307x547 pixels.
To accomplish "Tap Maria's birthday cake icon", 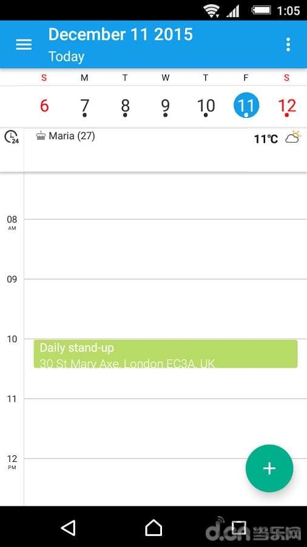I will 41,136.
